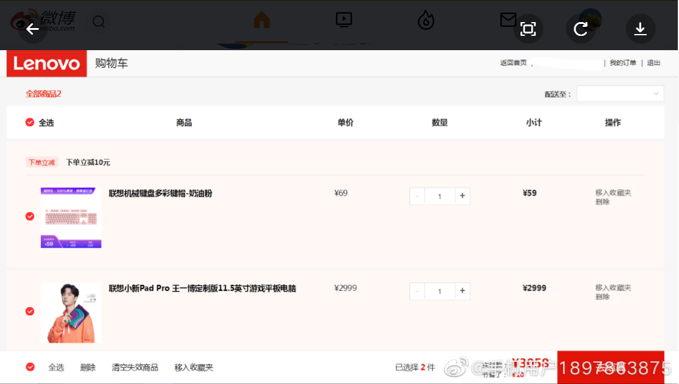Click the red checkout button
Image resolution: width=679 pixels, height=384 pixels.
coord(611,367)
